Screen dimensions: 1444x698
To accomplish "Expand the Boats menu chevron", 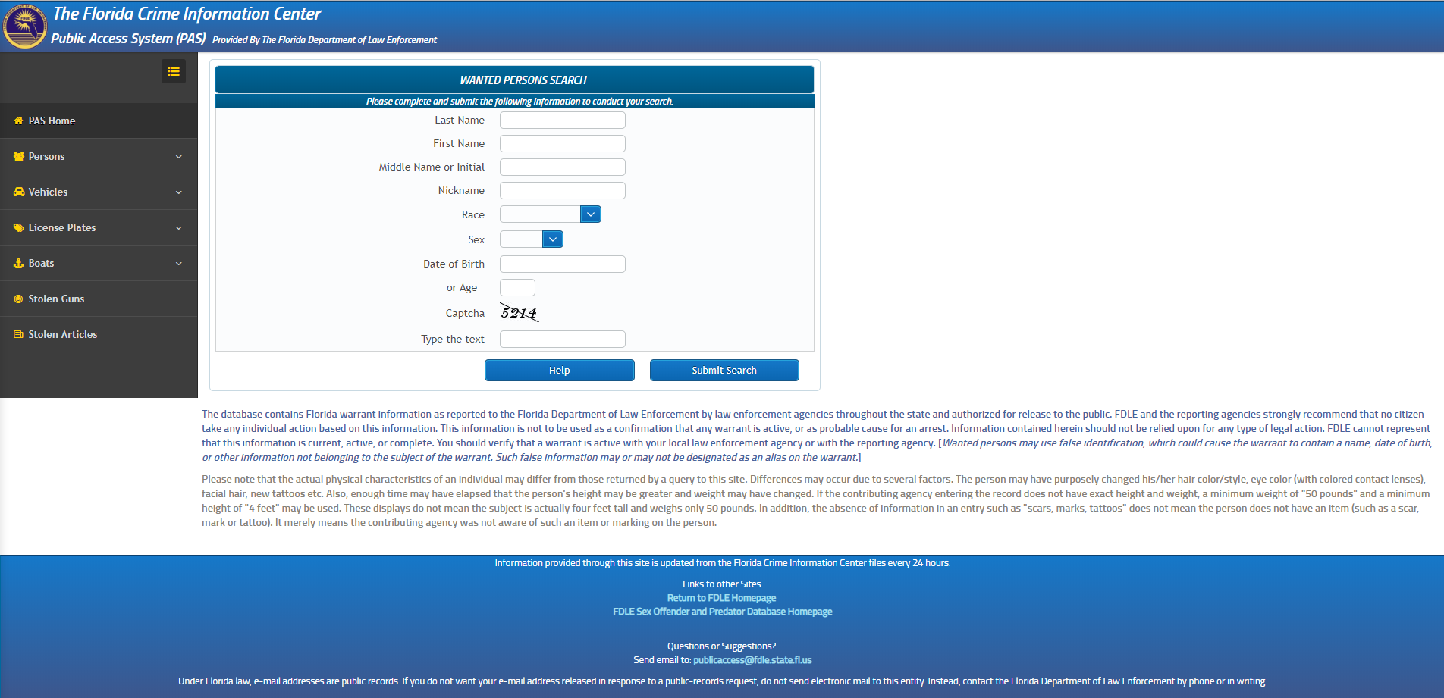I will pyautogui.click(x=179, y=264).
